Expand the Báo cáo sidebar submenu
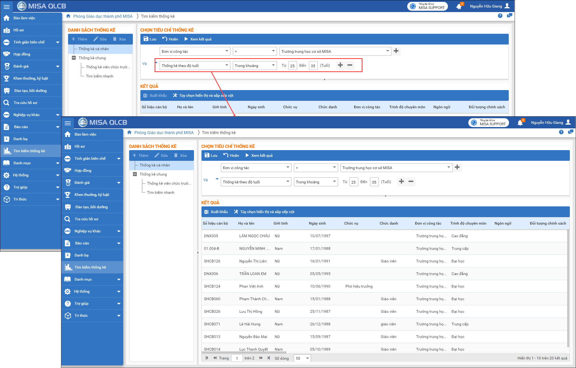Viewport: 576px width, 368px height. (119, 243)
